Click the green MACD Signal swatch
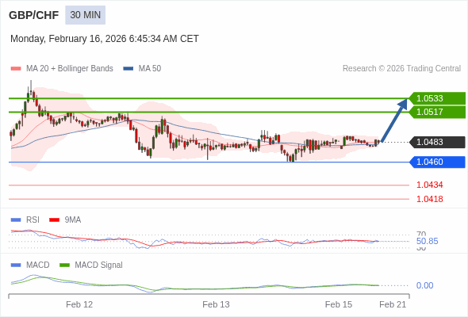Image resolution: width=468 pixels, height=317 pixels. point(64,265)
